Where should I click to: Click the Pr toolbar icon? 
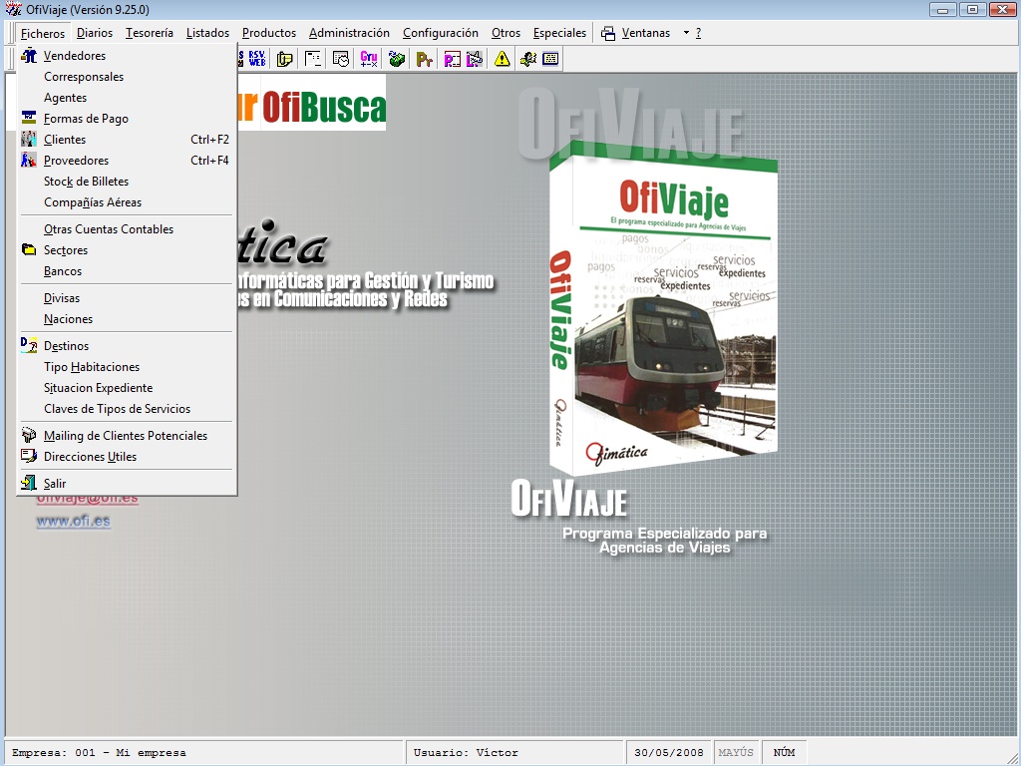tap(425, 59)
